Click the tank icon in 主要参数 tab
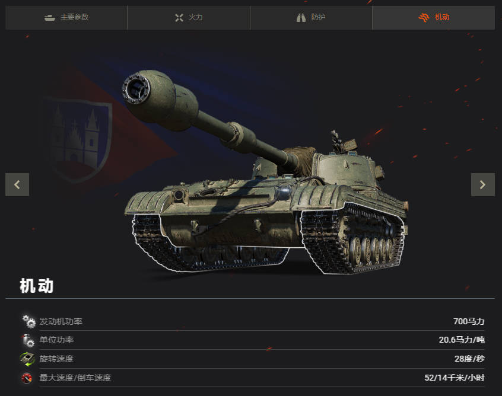The width and height of the screenshot is (502, 396). pos(50,18)
